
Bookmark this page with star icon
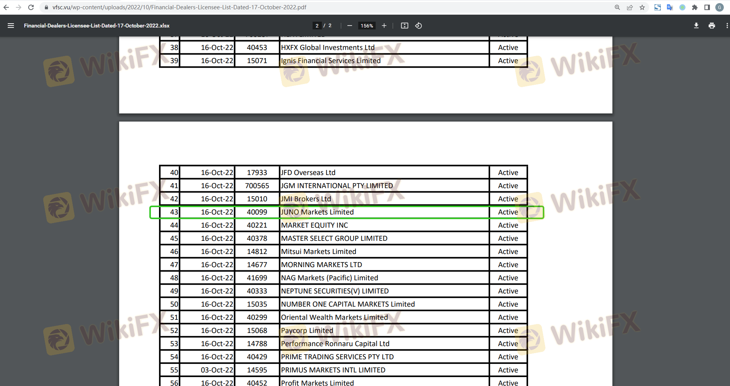pyautogui.click(x=642, y=7)
